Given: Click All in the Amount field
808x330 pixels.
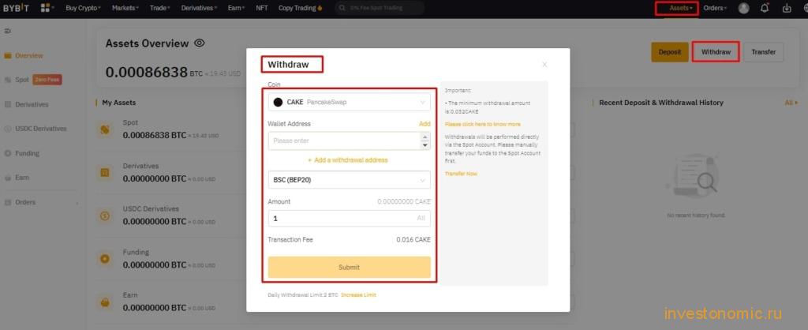Looking at the screenshot, I should click(421, 219).
